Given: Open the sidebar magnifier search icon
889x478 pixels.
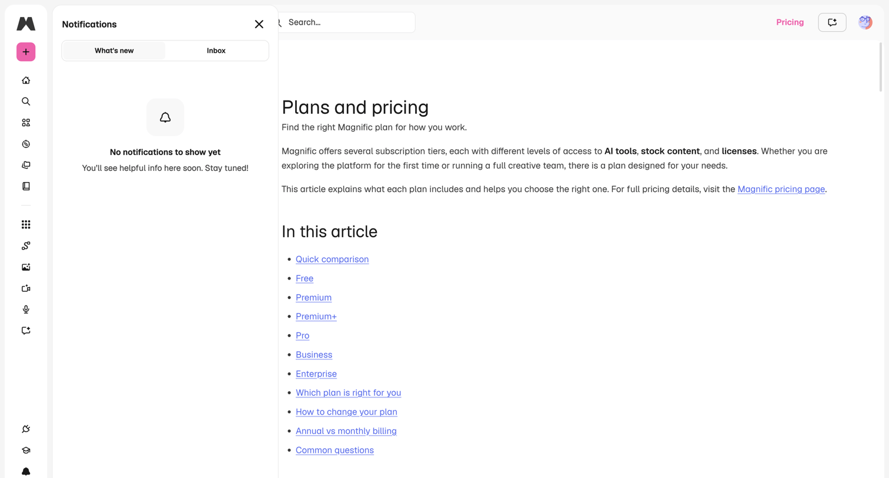Looking at the screenshot, I should [x=26, y=102].
